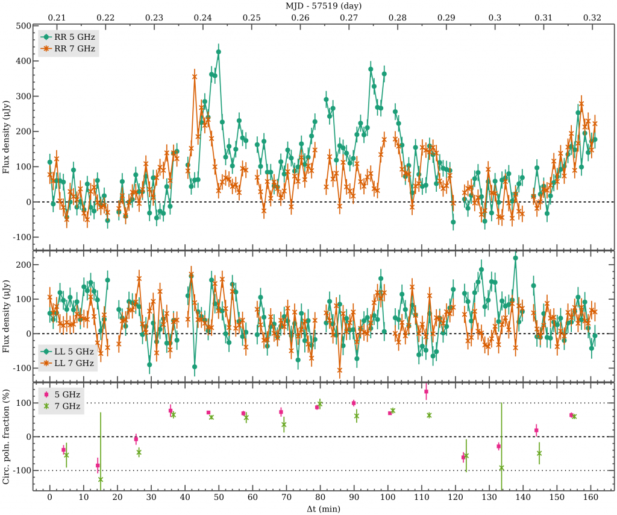Click the 50 tick label on the Δt axis
This screenshot has width=617, height=515.
click(219, 498)
